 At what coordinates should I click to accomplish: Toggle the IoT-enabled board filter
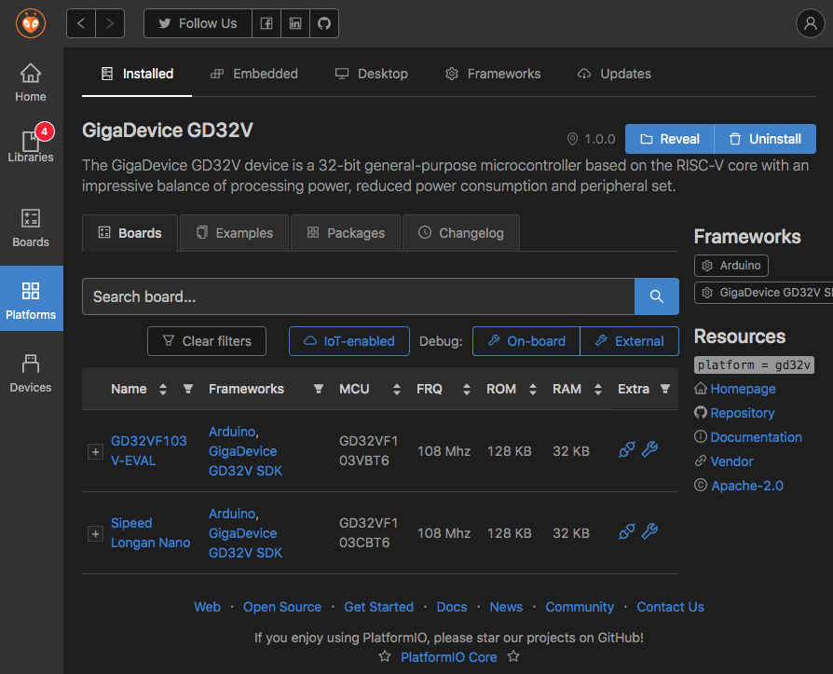click(348, 341)
